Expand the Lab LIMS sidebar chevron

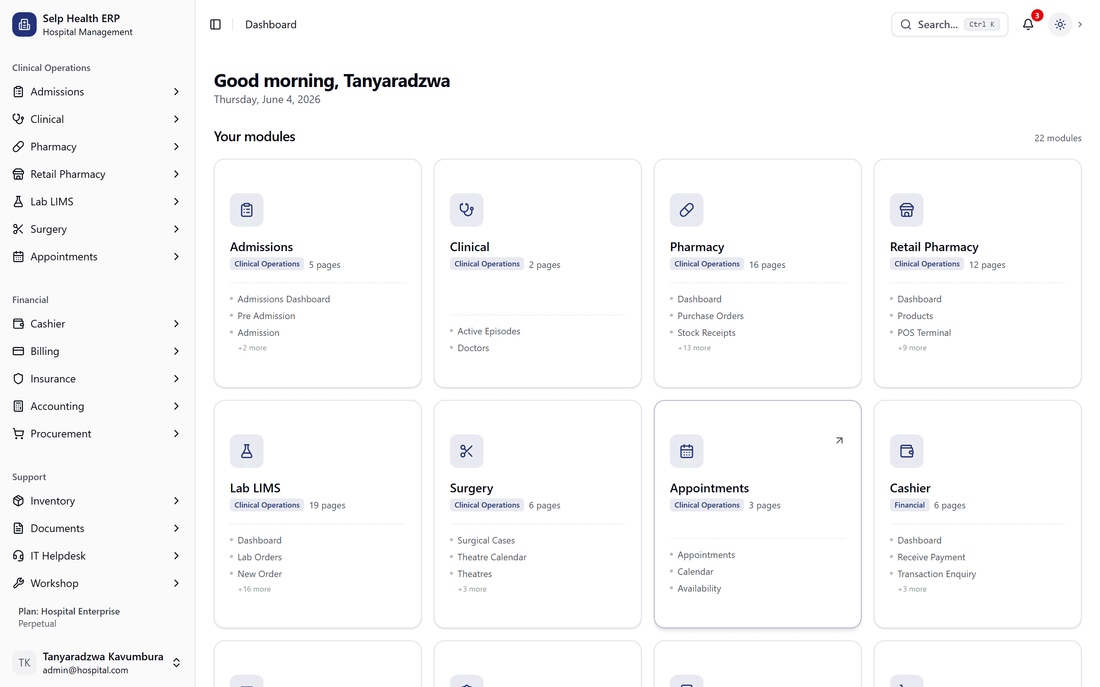tap(176, 202)
